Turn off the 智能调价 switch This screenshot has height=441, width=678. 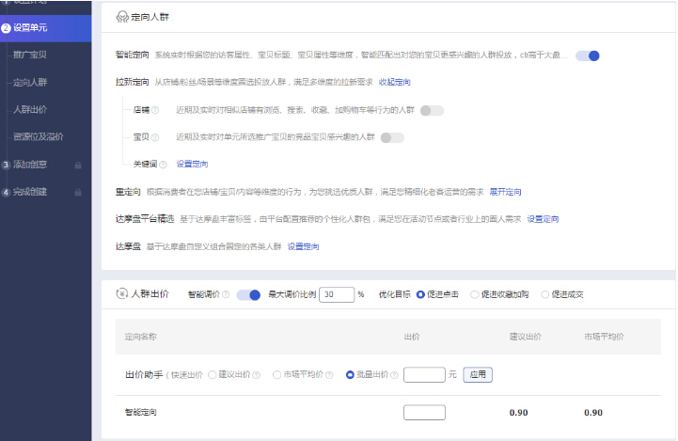point(248,294)
